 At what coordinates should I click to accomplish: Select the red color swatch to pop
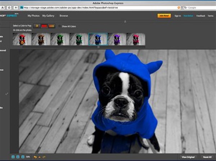click(44, 26)
